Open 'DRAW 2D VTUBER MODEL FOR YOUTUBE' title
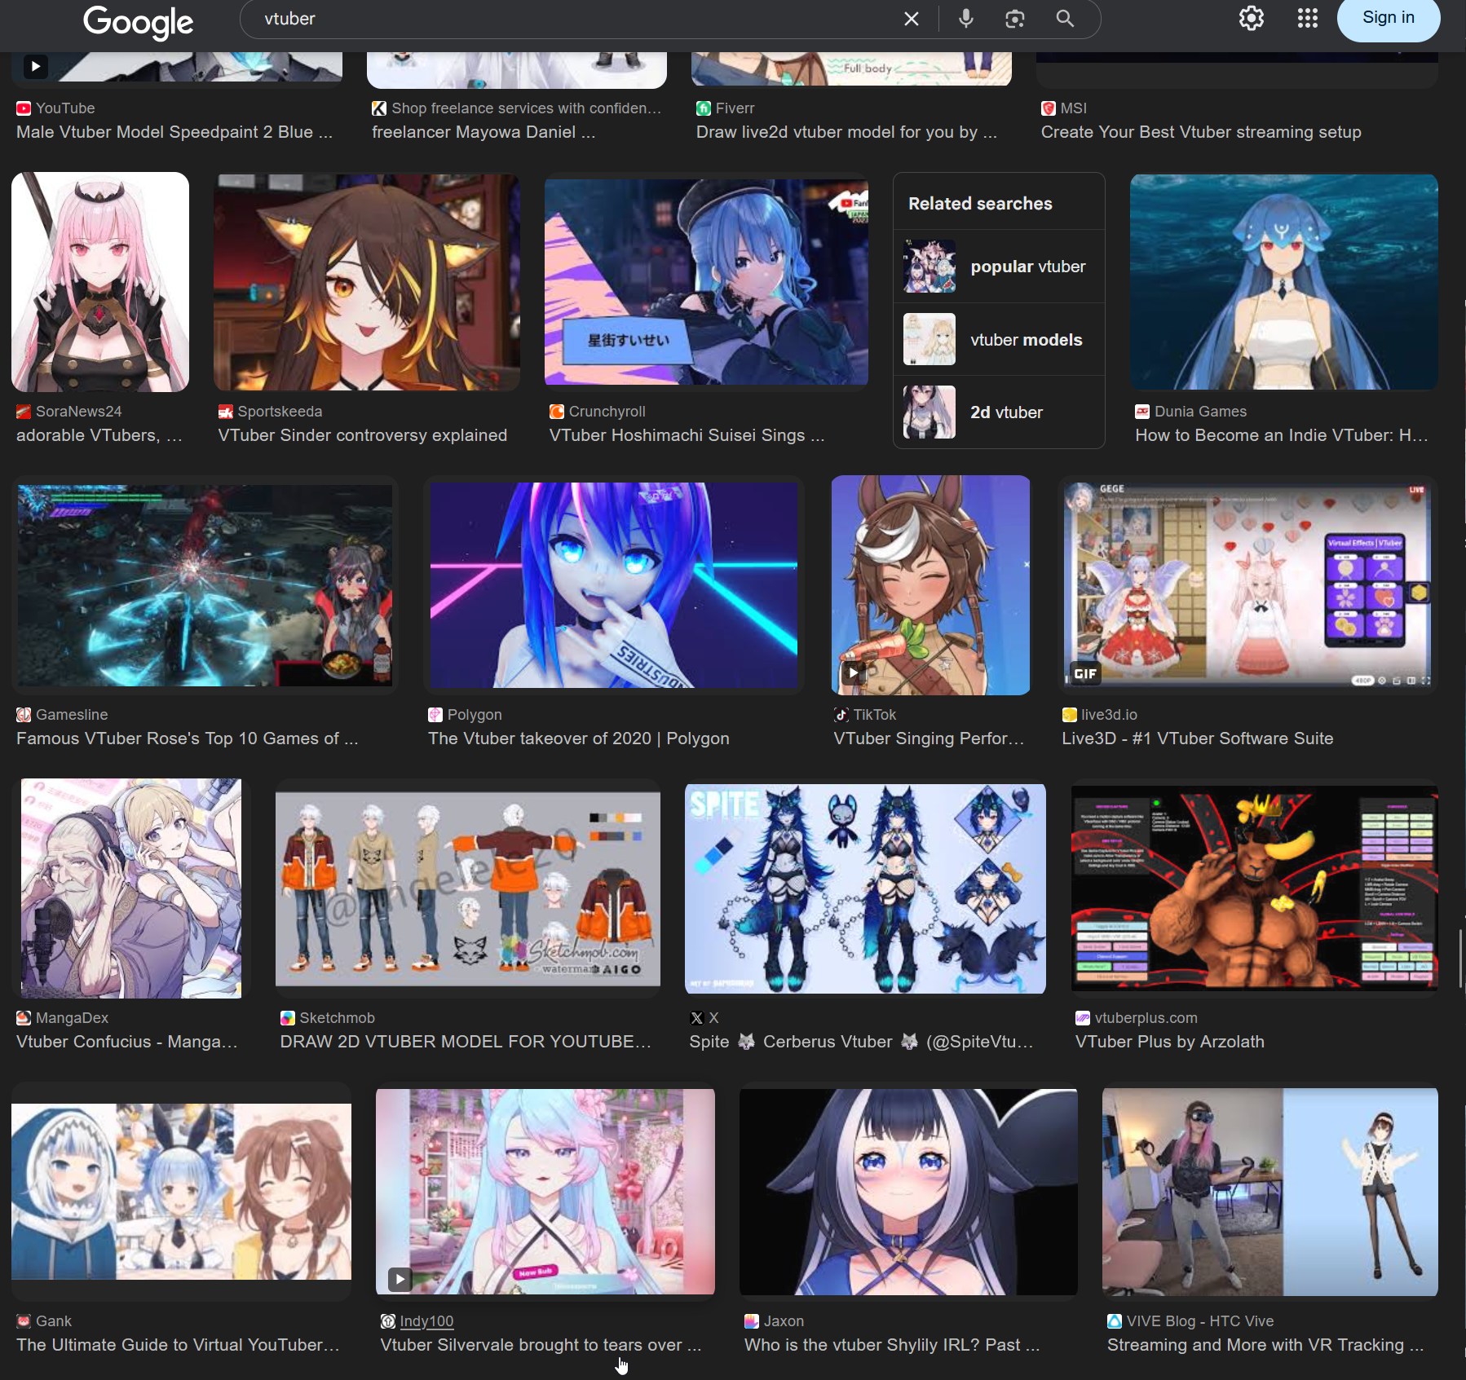This screenshot has height=1380, width=1466. coord(466,1042)
